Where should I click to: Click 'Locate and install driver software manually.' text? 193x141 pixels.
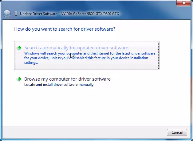[x=59, y=85]
